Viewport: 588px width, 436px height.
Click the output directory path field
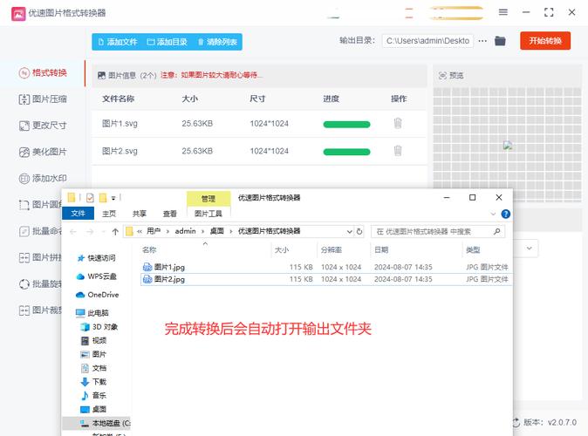pos(427,40)
